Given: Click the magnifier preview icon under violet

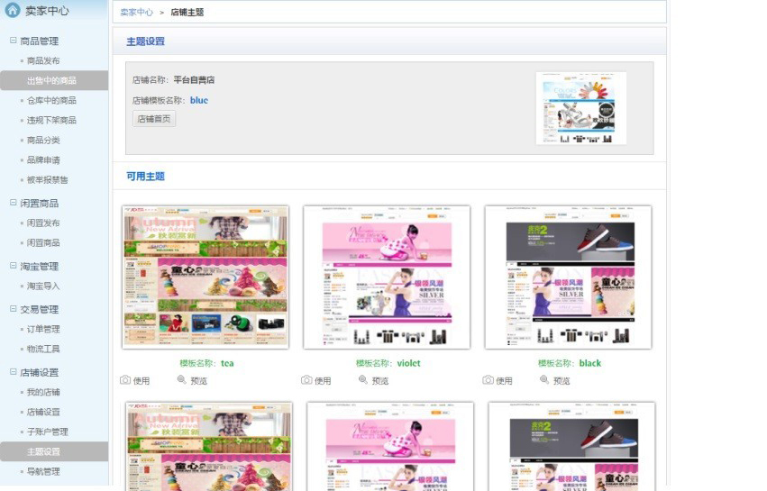Looking at the screenshot, I should click(363, 379).
